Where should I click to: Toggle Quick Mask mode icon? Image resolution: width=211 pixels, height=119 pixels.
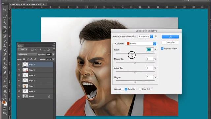coord(5,108)
